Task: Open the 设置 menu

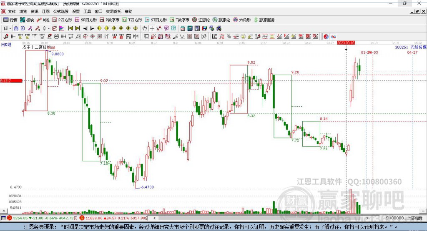Action: tap(76, 11)
